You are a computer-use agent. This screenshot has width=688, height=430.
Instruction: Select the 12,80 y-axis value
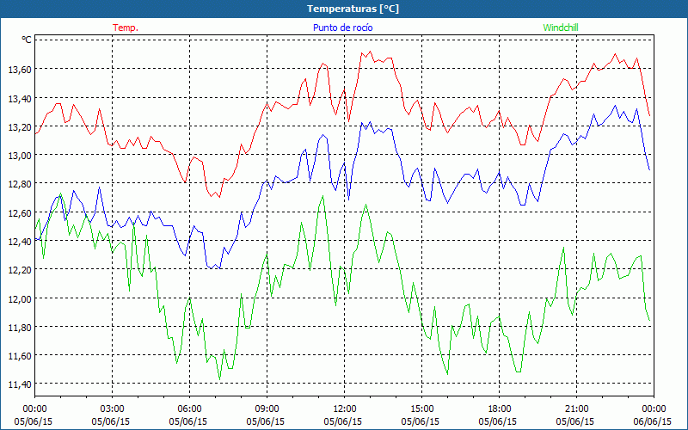20,184
